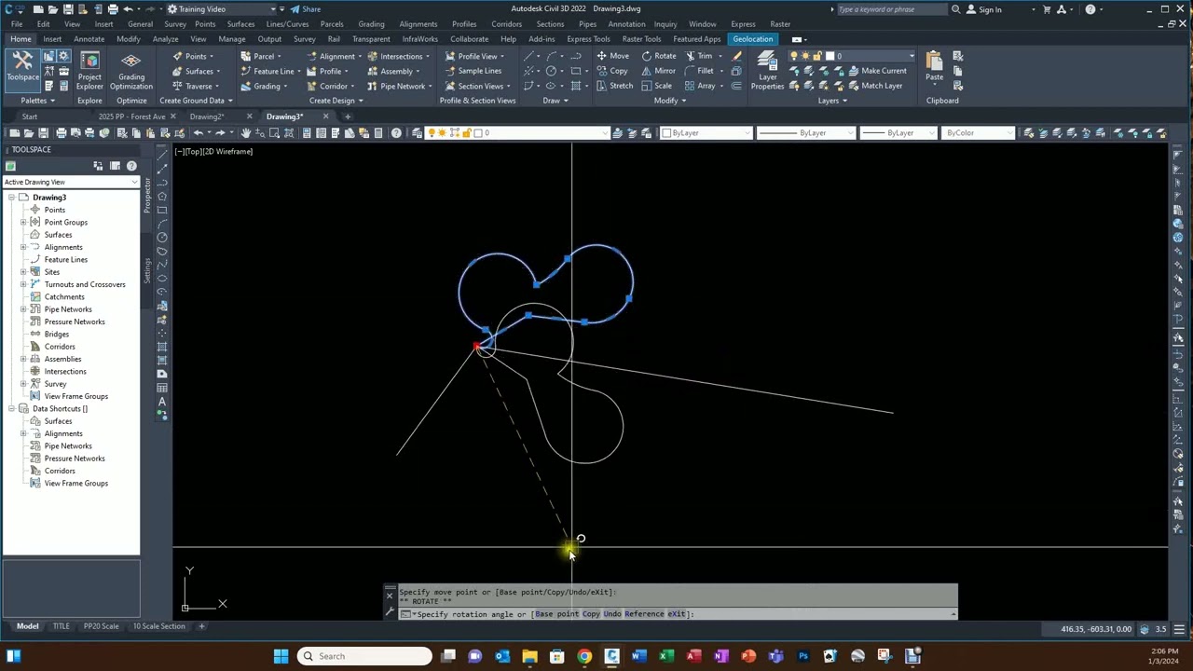This screenshot has height=671, width=1193.
Task: Click the Paste clipboard button
Action: click(x=934, y=67)
